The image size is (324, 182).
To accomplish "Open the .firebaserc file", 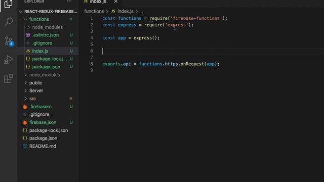I will click(40, 107).
